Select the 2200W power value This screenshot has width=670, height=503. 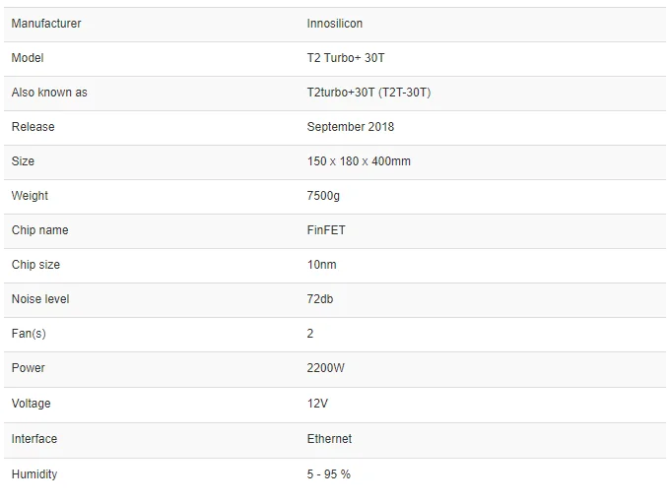(x=325, y=368)
